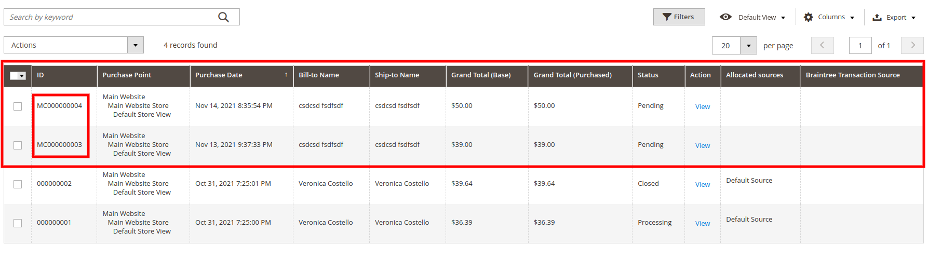Check the row for order 000000002
This screenshot has width=928, height=259.
18,184
